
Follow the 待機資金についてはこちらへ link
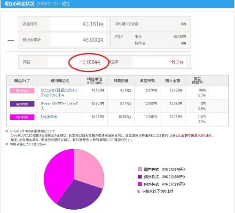click(x=28, y=144)
